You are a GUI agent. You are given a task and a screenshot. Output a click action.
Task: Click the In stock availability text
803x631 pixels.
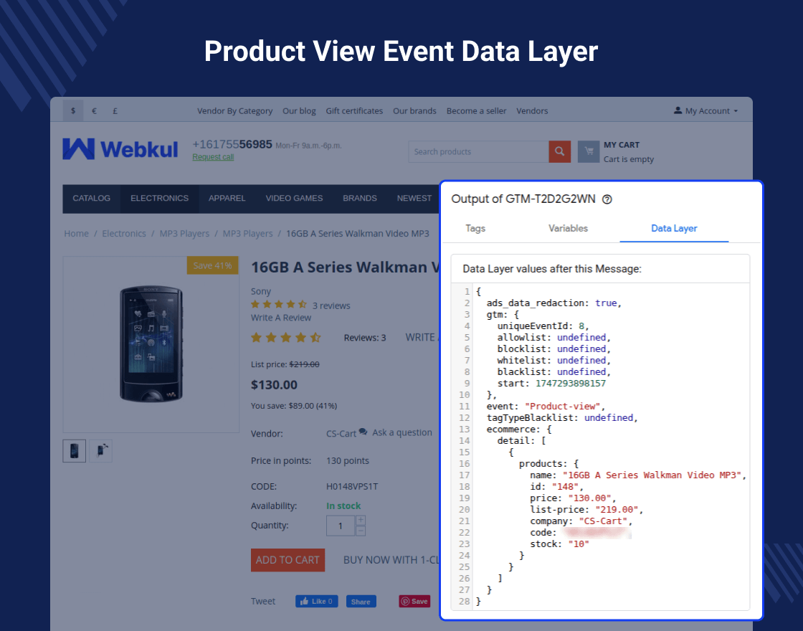point(343,506)
